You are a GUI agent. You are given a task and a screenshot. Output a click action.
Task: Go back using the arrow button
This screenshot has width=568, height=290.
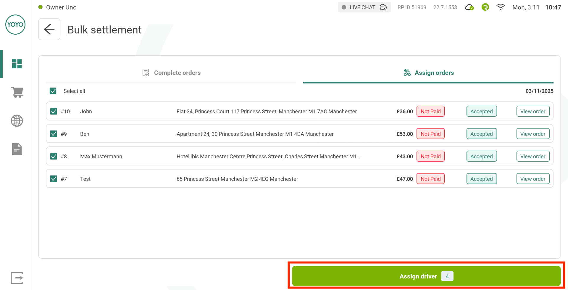(x=49, y=29)
